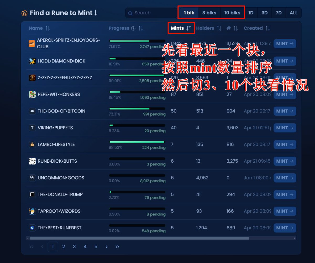Viewport: 315px width, 263px height.
Task: Click LAMBO•LIFESTYLE progress bar 98.53%
Action: point(137,142)
